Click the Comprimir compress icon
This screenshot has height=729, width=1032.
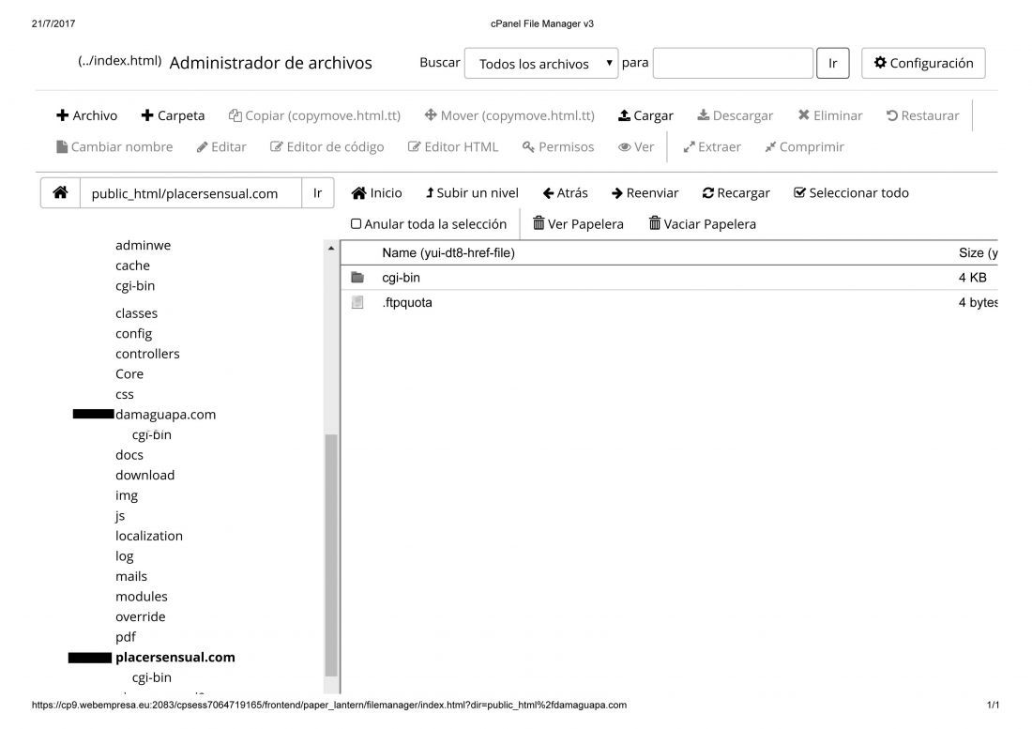click(x=770, y=146)
